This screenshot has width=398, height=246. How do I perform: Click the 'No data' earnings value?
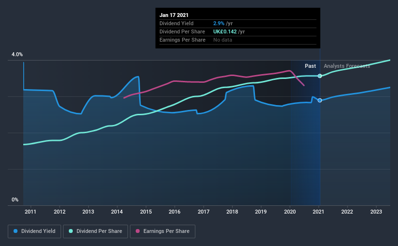[223, 40]
